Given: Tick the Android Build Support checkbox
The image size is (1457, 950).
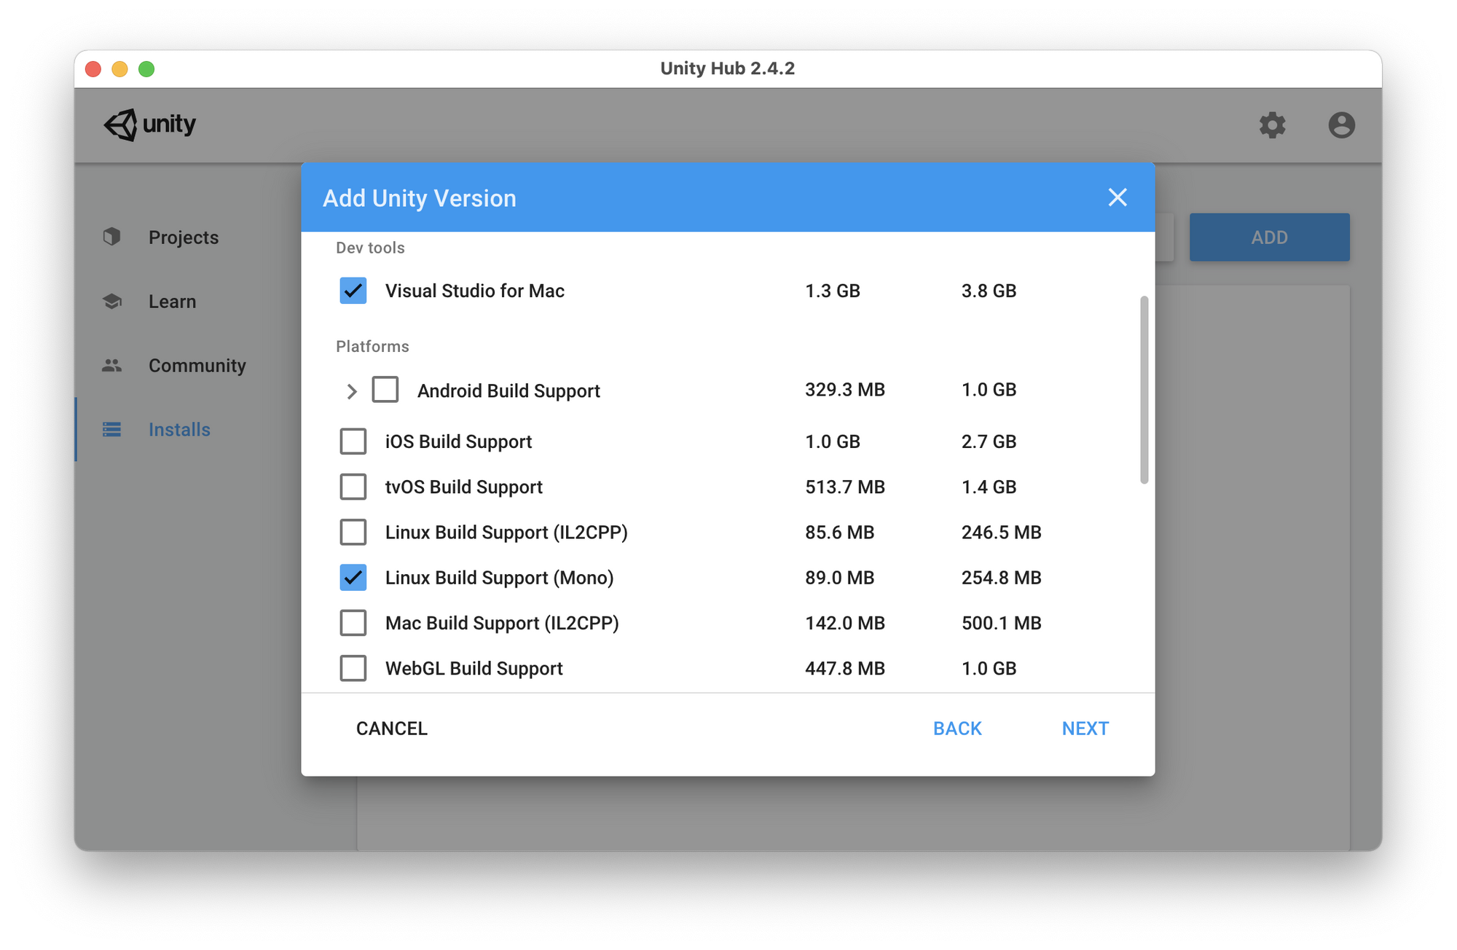Looking at the screenshot, I should tap(385, 390).
